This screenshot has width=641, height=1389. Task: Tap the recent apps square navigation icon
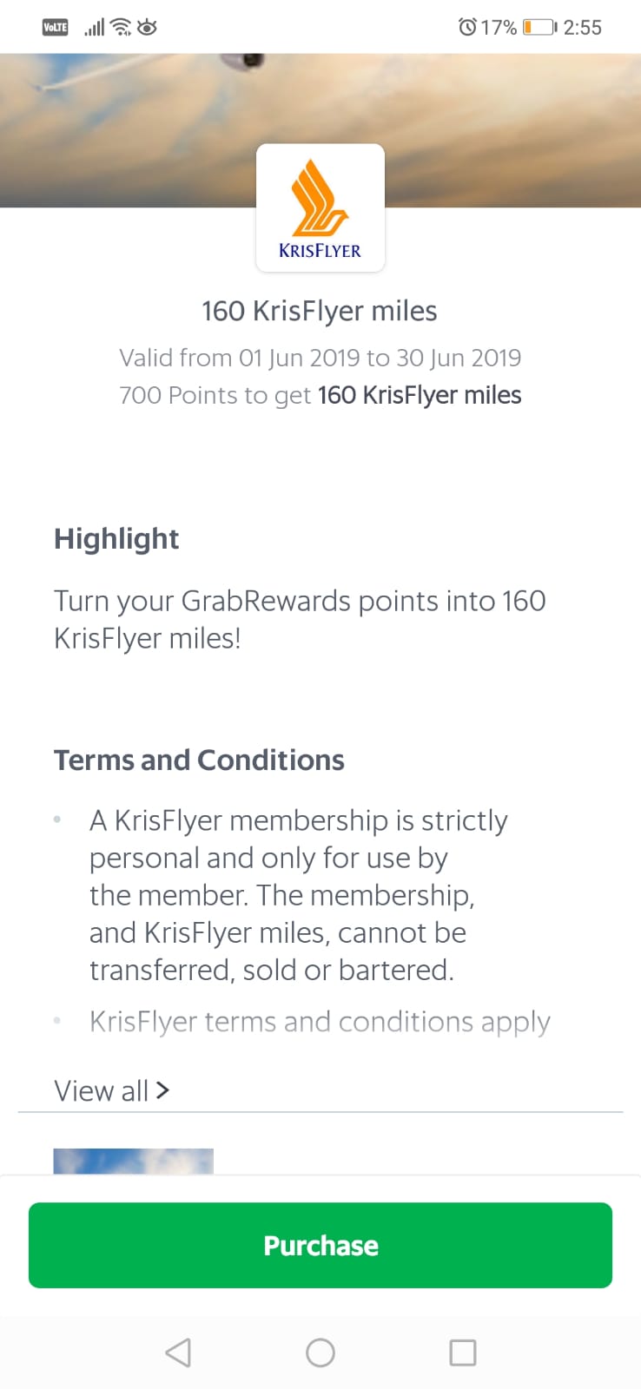coord(462,1352)
